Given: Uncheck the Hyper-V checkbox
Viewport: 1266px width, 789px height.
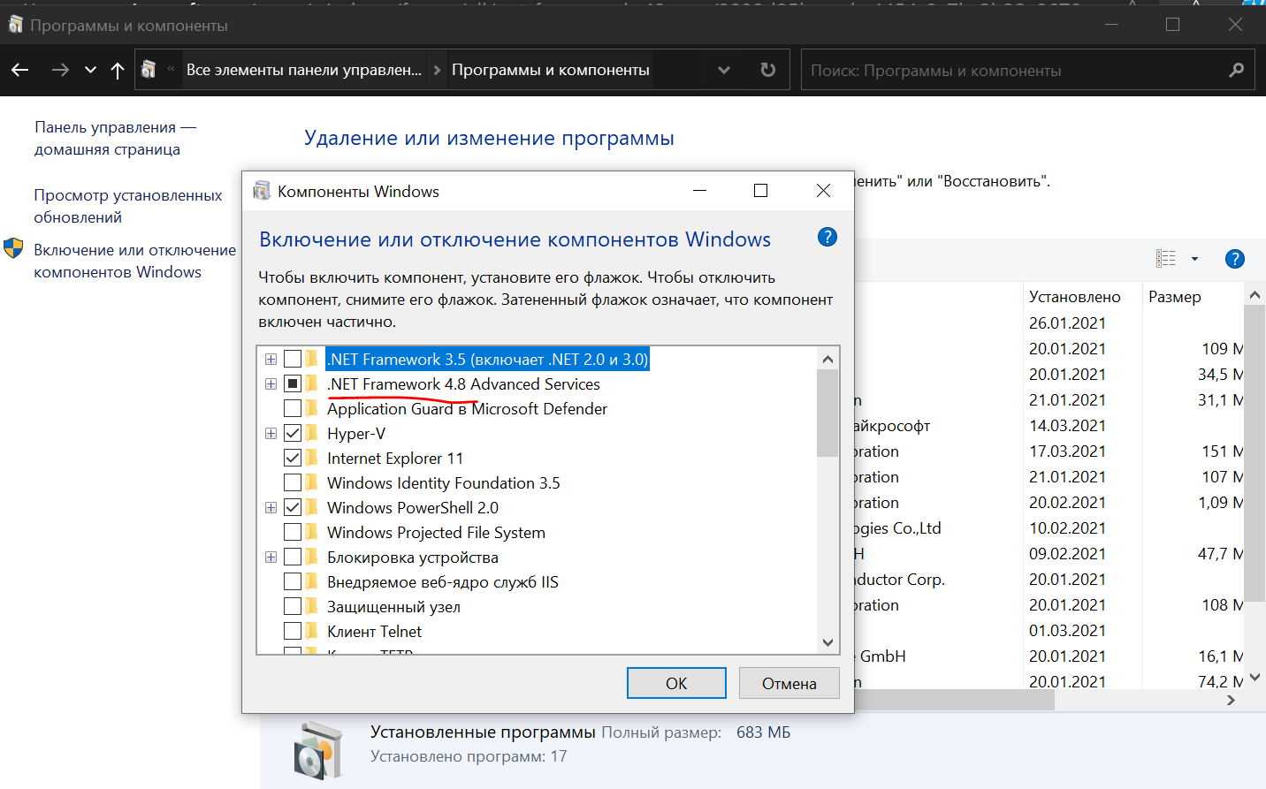Looking at the screenshot, I should click(293, 434).
